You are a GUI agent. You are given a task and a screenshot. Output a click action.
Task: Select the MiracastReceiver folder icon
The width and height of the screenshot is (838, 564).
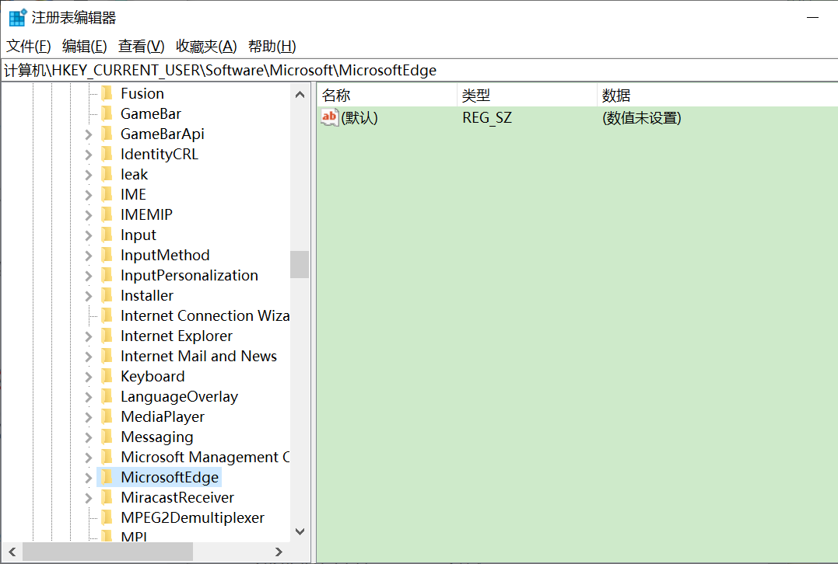click(x=107, y=498)
